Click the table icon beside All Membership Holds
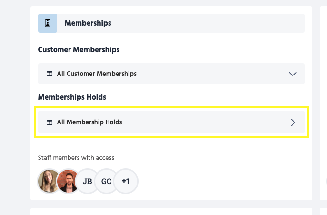The image size is (327, 215). [x=49, y=122]
